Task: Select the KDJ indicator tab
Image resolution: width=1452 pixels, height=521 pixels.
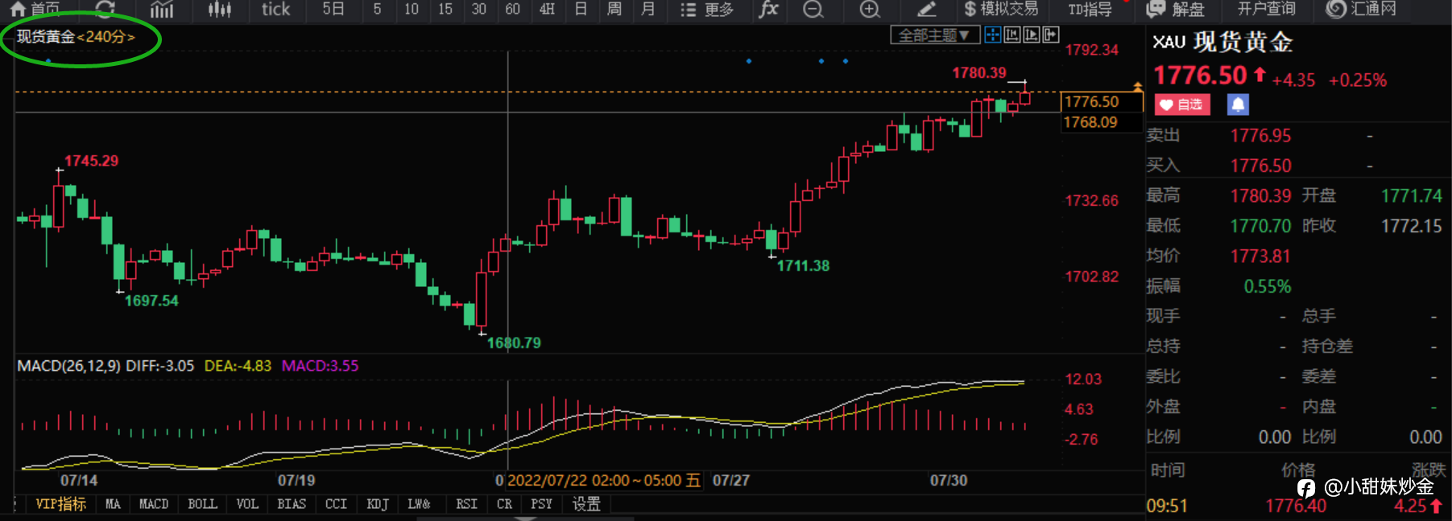Action: tap(377, 504)
